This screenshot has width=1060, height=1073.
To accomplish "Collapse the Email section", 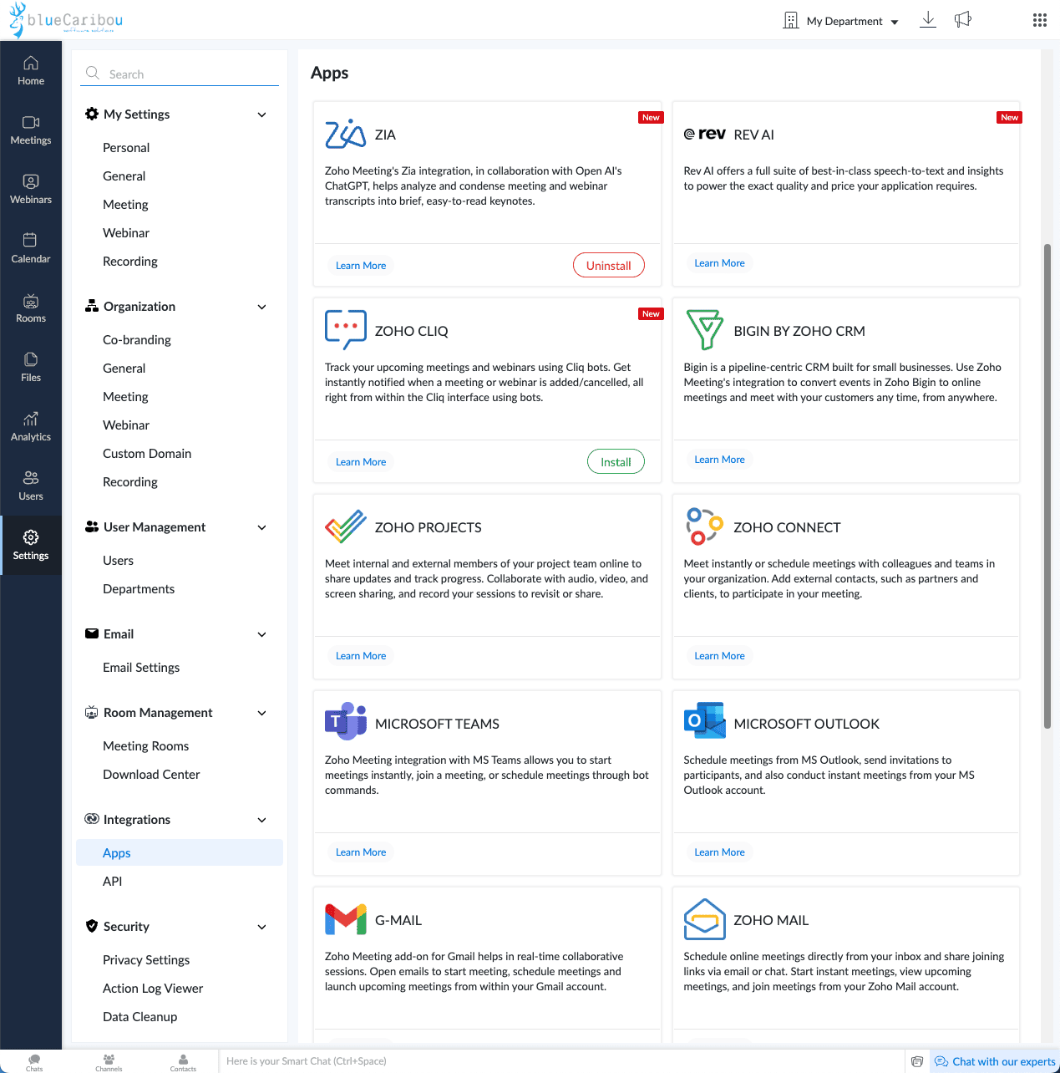I will tap(261, 634).
